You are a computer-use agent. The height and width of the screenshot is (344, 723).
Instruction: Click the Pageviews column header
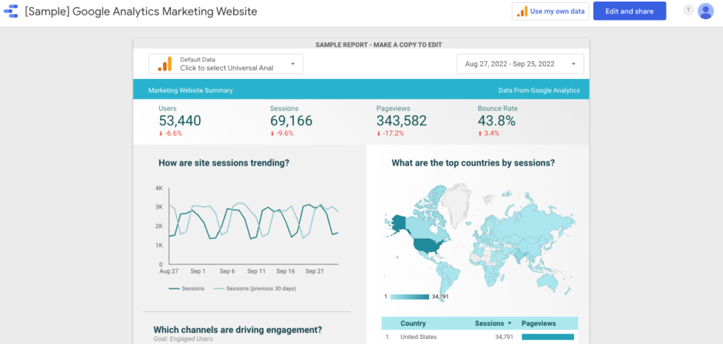coord(539,324)
